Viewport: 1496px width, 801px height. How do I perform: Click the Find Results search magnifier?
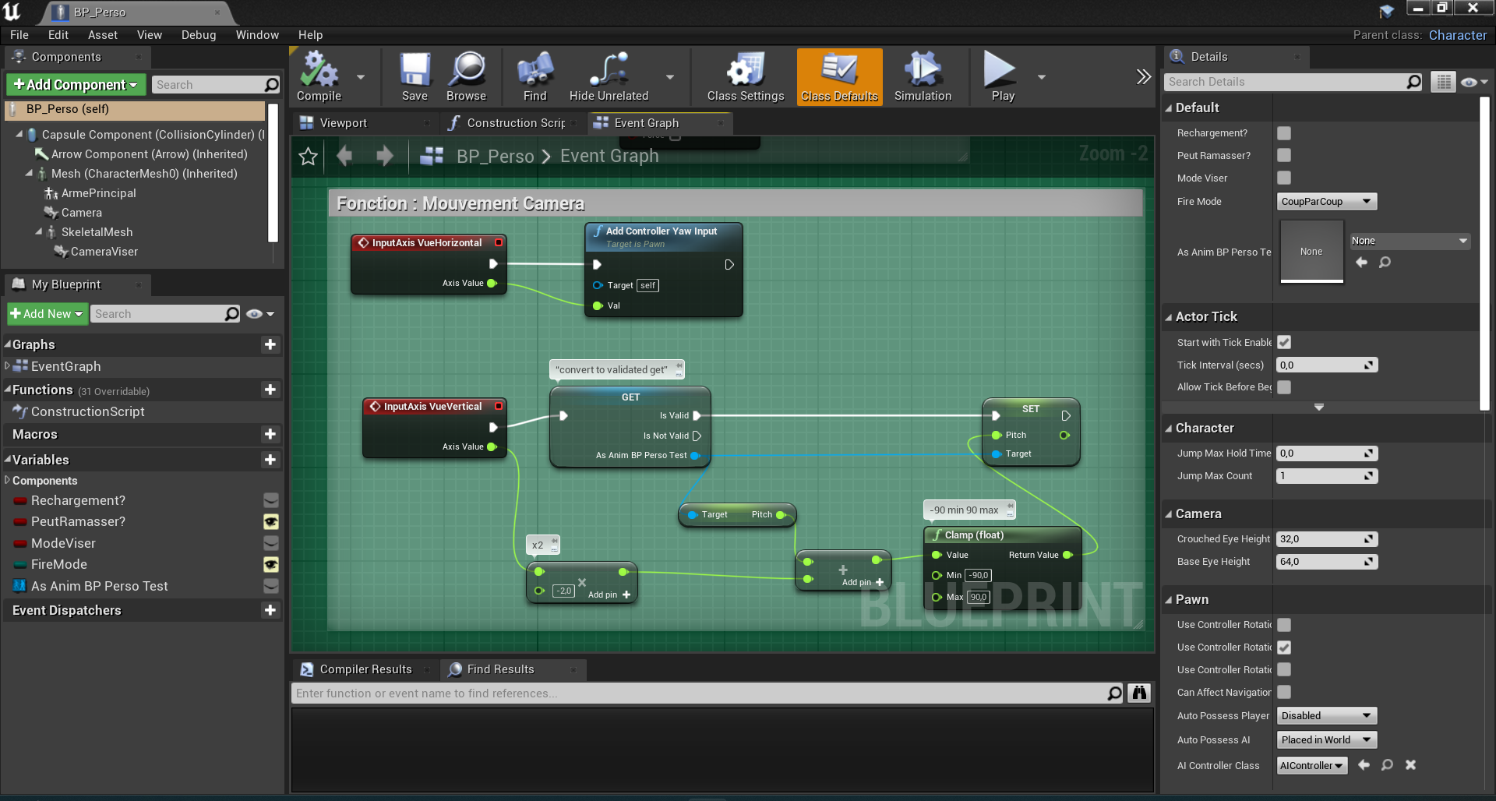point(1114,693)
